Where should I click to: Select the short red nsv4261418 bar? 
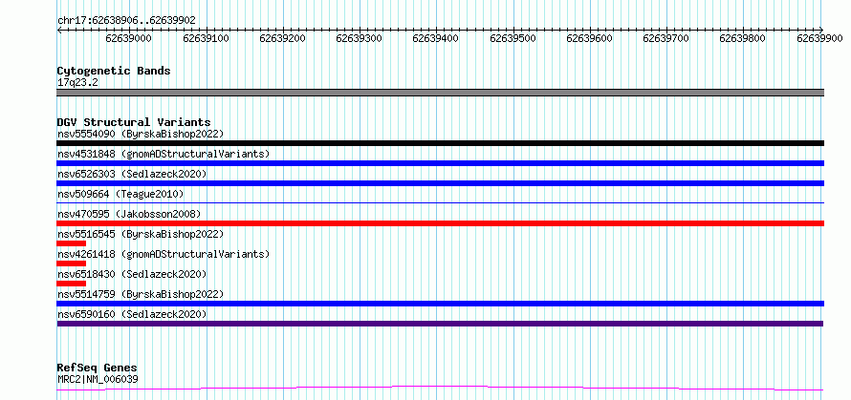(x=71, y=263)
